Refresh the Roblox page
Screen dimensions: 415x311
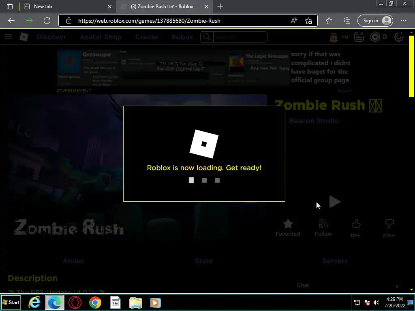coord(47,21)
